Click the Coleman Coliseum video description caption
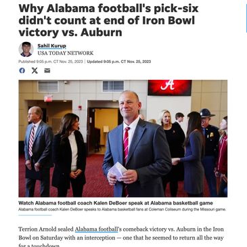Screen dimensions: 247x247 click(122, 209)
